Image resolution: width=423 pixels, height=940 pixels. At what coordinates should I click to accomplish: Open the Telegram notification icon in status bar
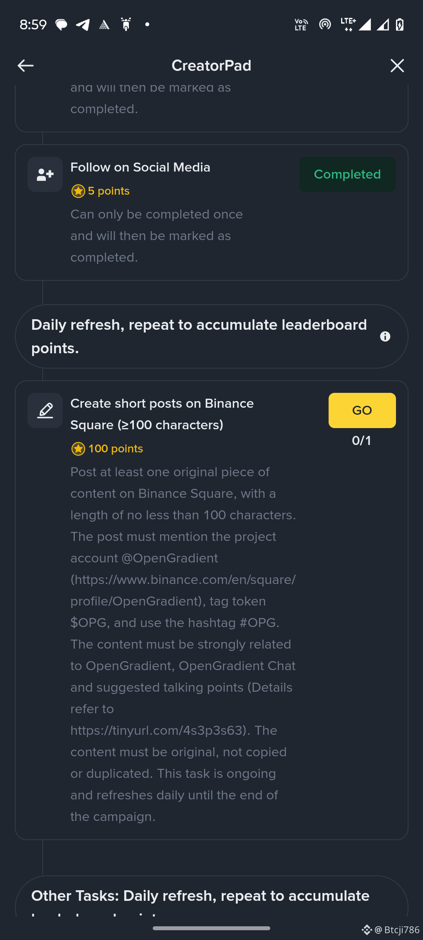(x=83, y=25)
